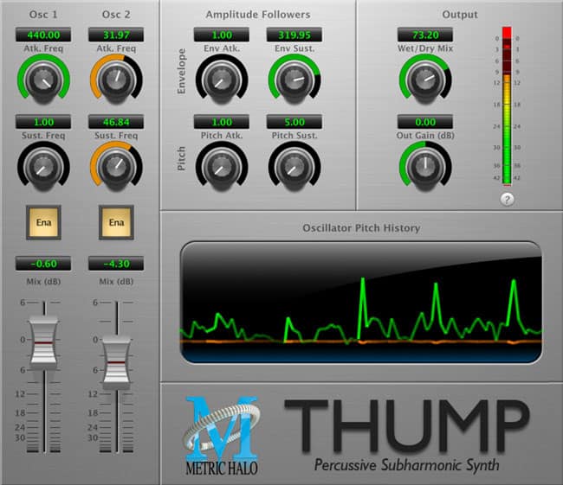
Task: Click the Env Sust. label
Action: pos(294,48)
